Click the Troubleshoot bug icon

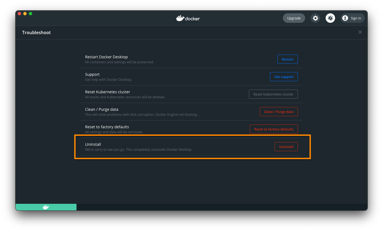330,18
